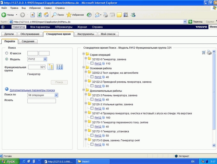The width and height of the screenshot is (217, 164).
Task: Print the page with the IE printer icon
Action: pos(105,15)
